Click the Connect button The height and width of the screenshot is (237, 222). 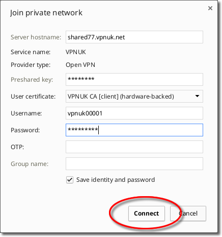147,214
